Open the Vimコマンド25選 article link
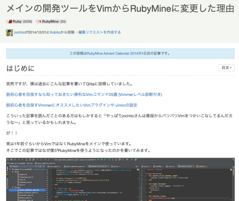Screen dimensions: 239x201 pyautogui.click(x=84, y=95)
